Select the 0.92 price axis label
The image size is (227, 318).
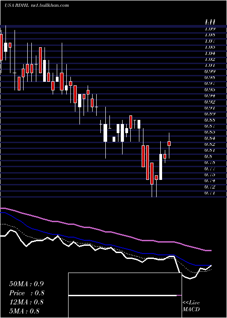point(210,102)
